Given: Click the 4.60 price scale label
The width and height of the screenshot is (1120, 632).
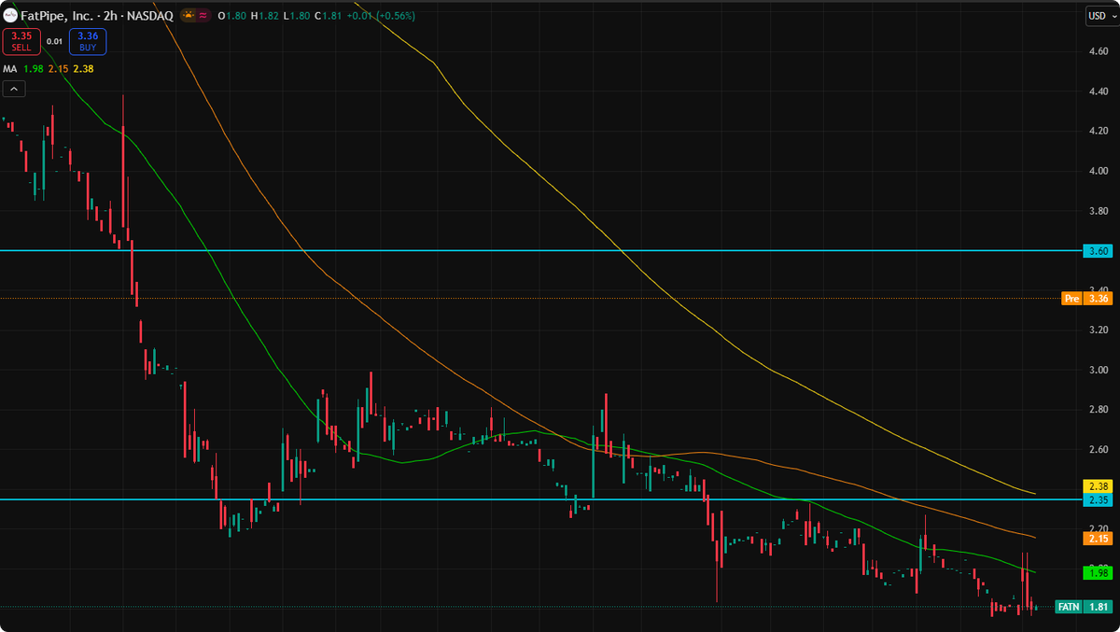Looking at the screenshot, I should tap(1099, 51).
